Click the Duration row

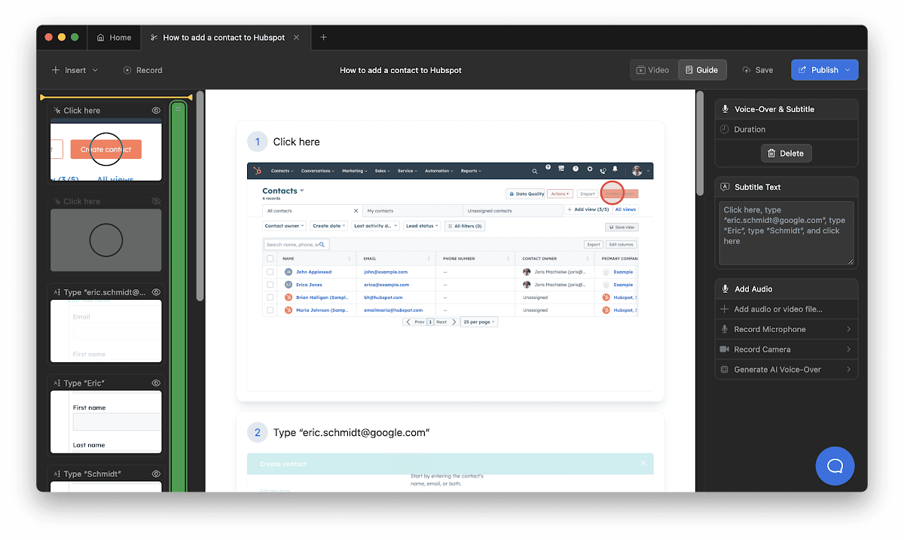tap(786, 130)
